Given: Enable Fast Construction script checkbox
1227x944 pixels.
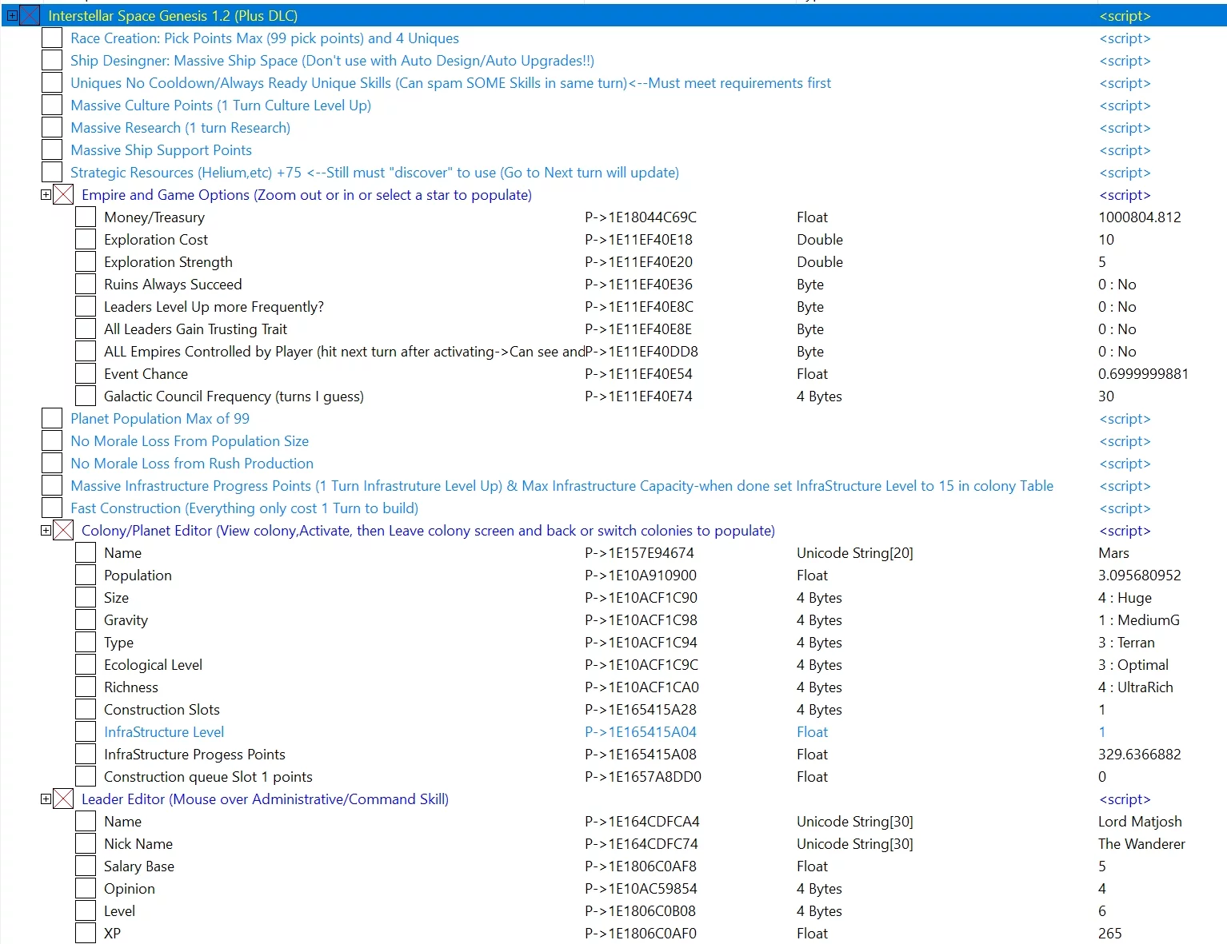Looking at the screenshot, I should tap(52, 508).
